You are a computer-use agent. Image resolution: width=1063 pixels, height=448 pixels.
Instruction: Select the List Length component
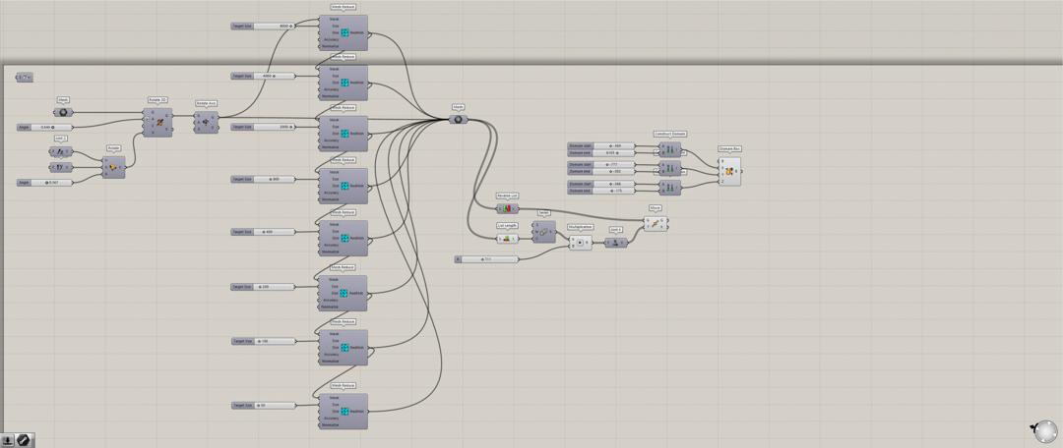click(x=506, y=238)
